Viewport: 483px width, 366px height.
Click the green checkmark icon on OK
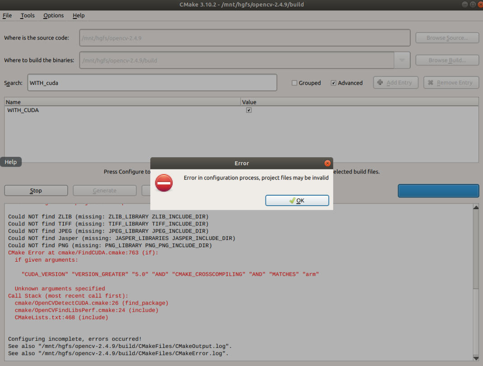pos(293,201)
